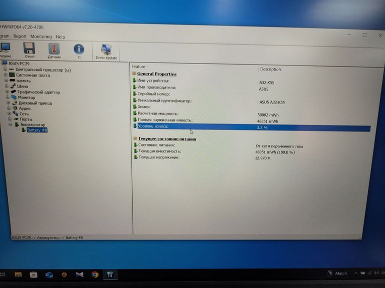Click the blue info About icon

click(79, 50)
